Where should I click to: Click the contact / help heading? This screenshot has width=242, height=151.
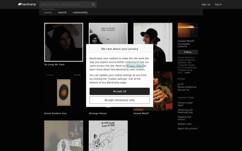pyautogui.click(x=186, y=97)
